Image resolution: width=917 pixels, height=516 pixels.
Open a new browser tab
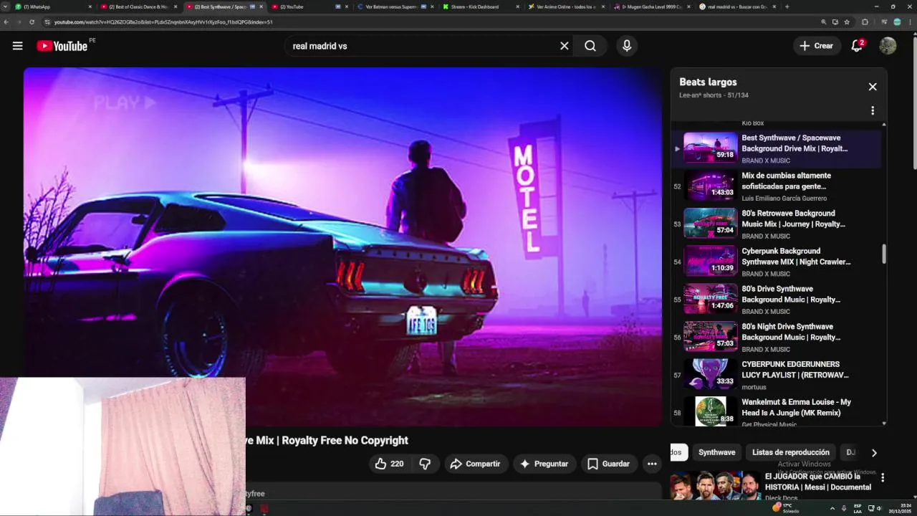[787, 6]
